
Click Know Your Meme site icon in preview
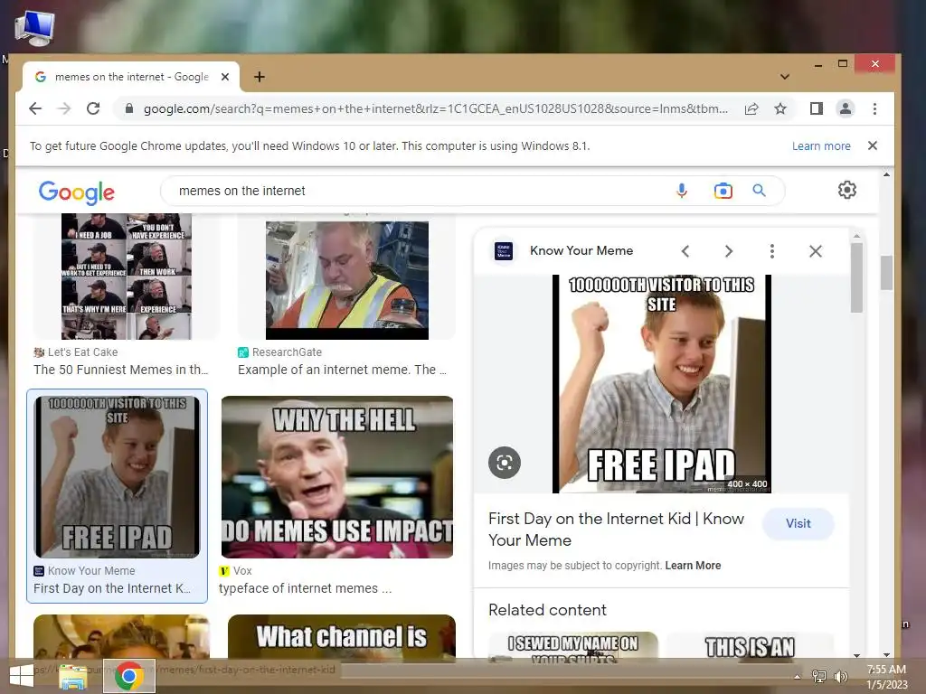pos(503,251)
